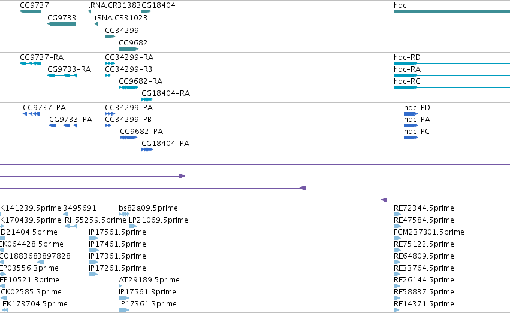Select the hdc-PD protein feature
510x313 pixels.
457,114
